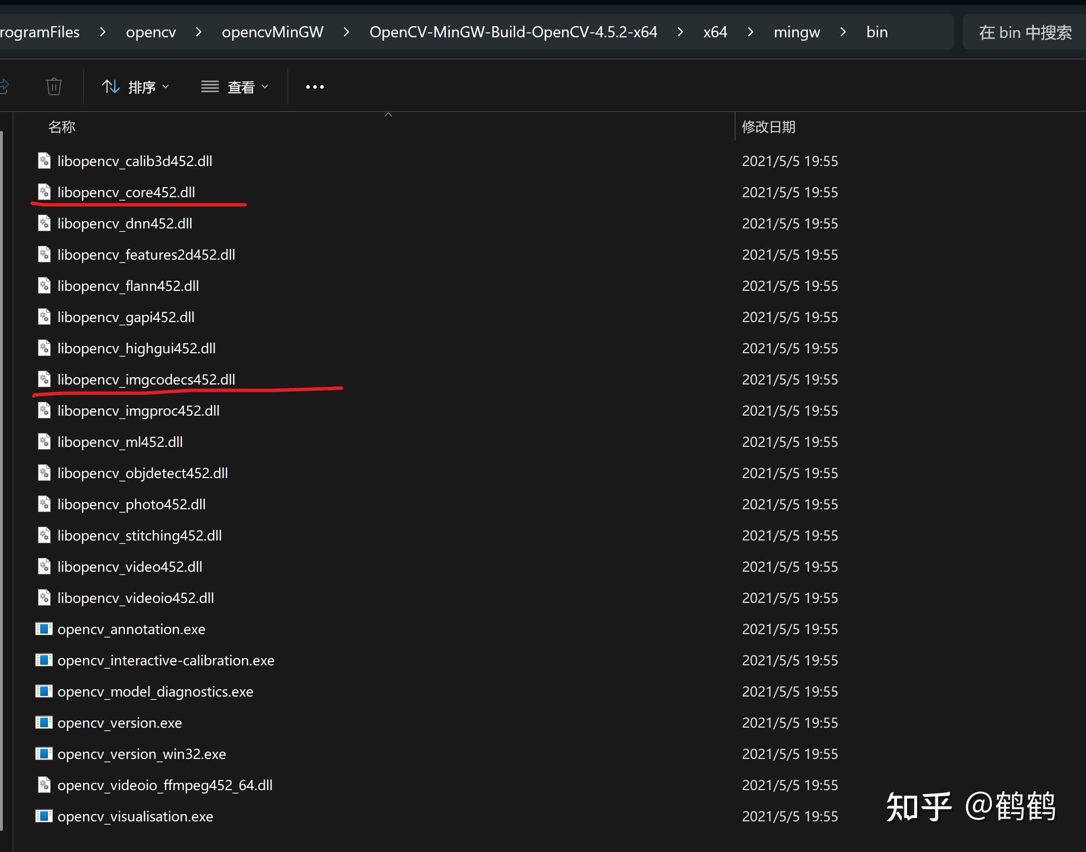Click the opencv_version.exe application icon
The width and height of the screenshot is (1086, 852).
click(x=44, y=723)
